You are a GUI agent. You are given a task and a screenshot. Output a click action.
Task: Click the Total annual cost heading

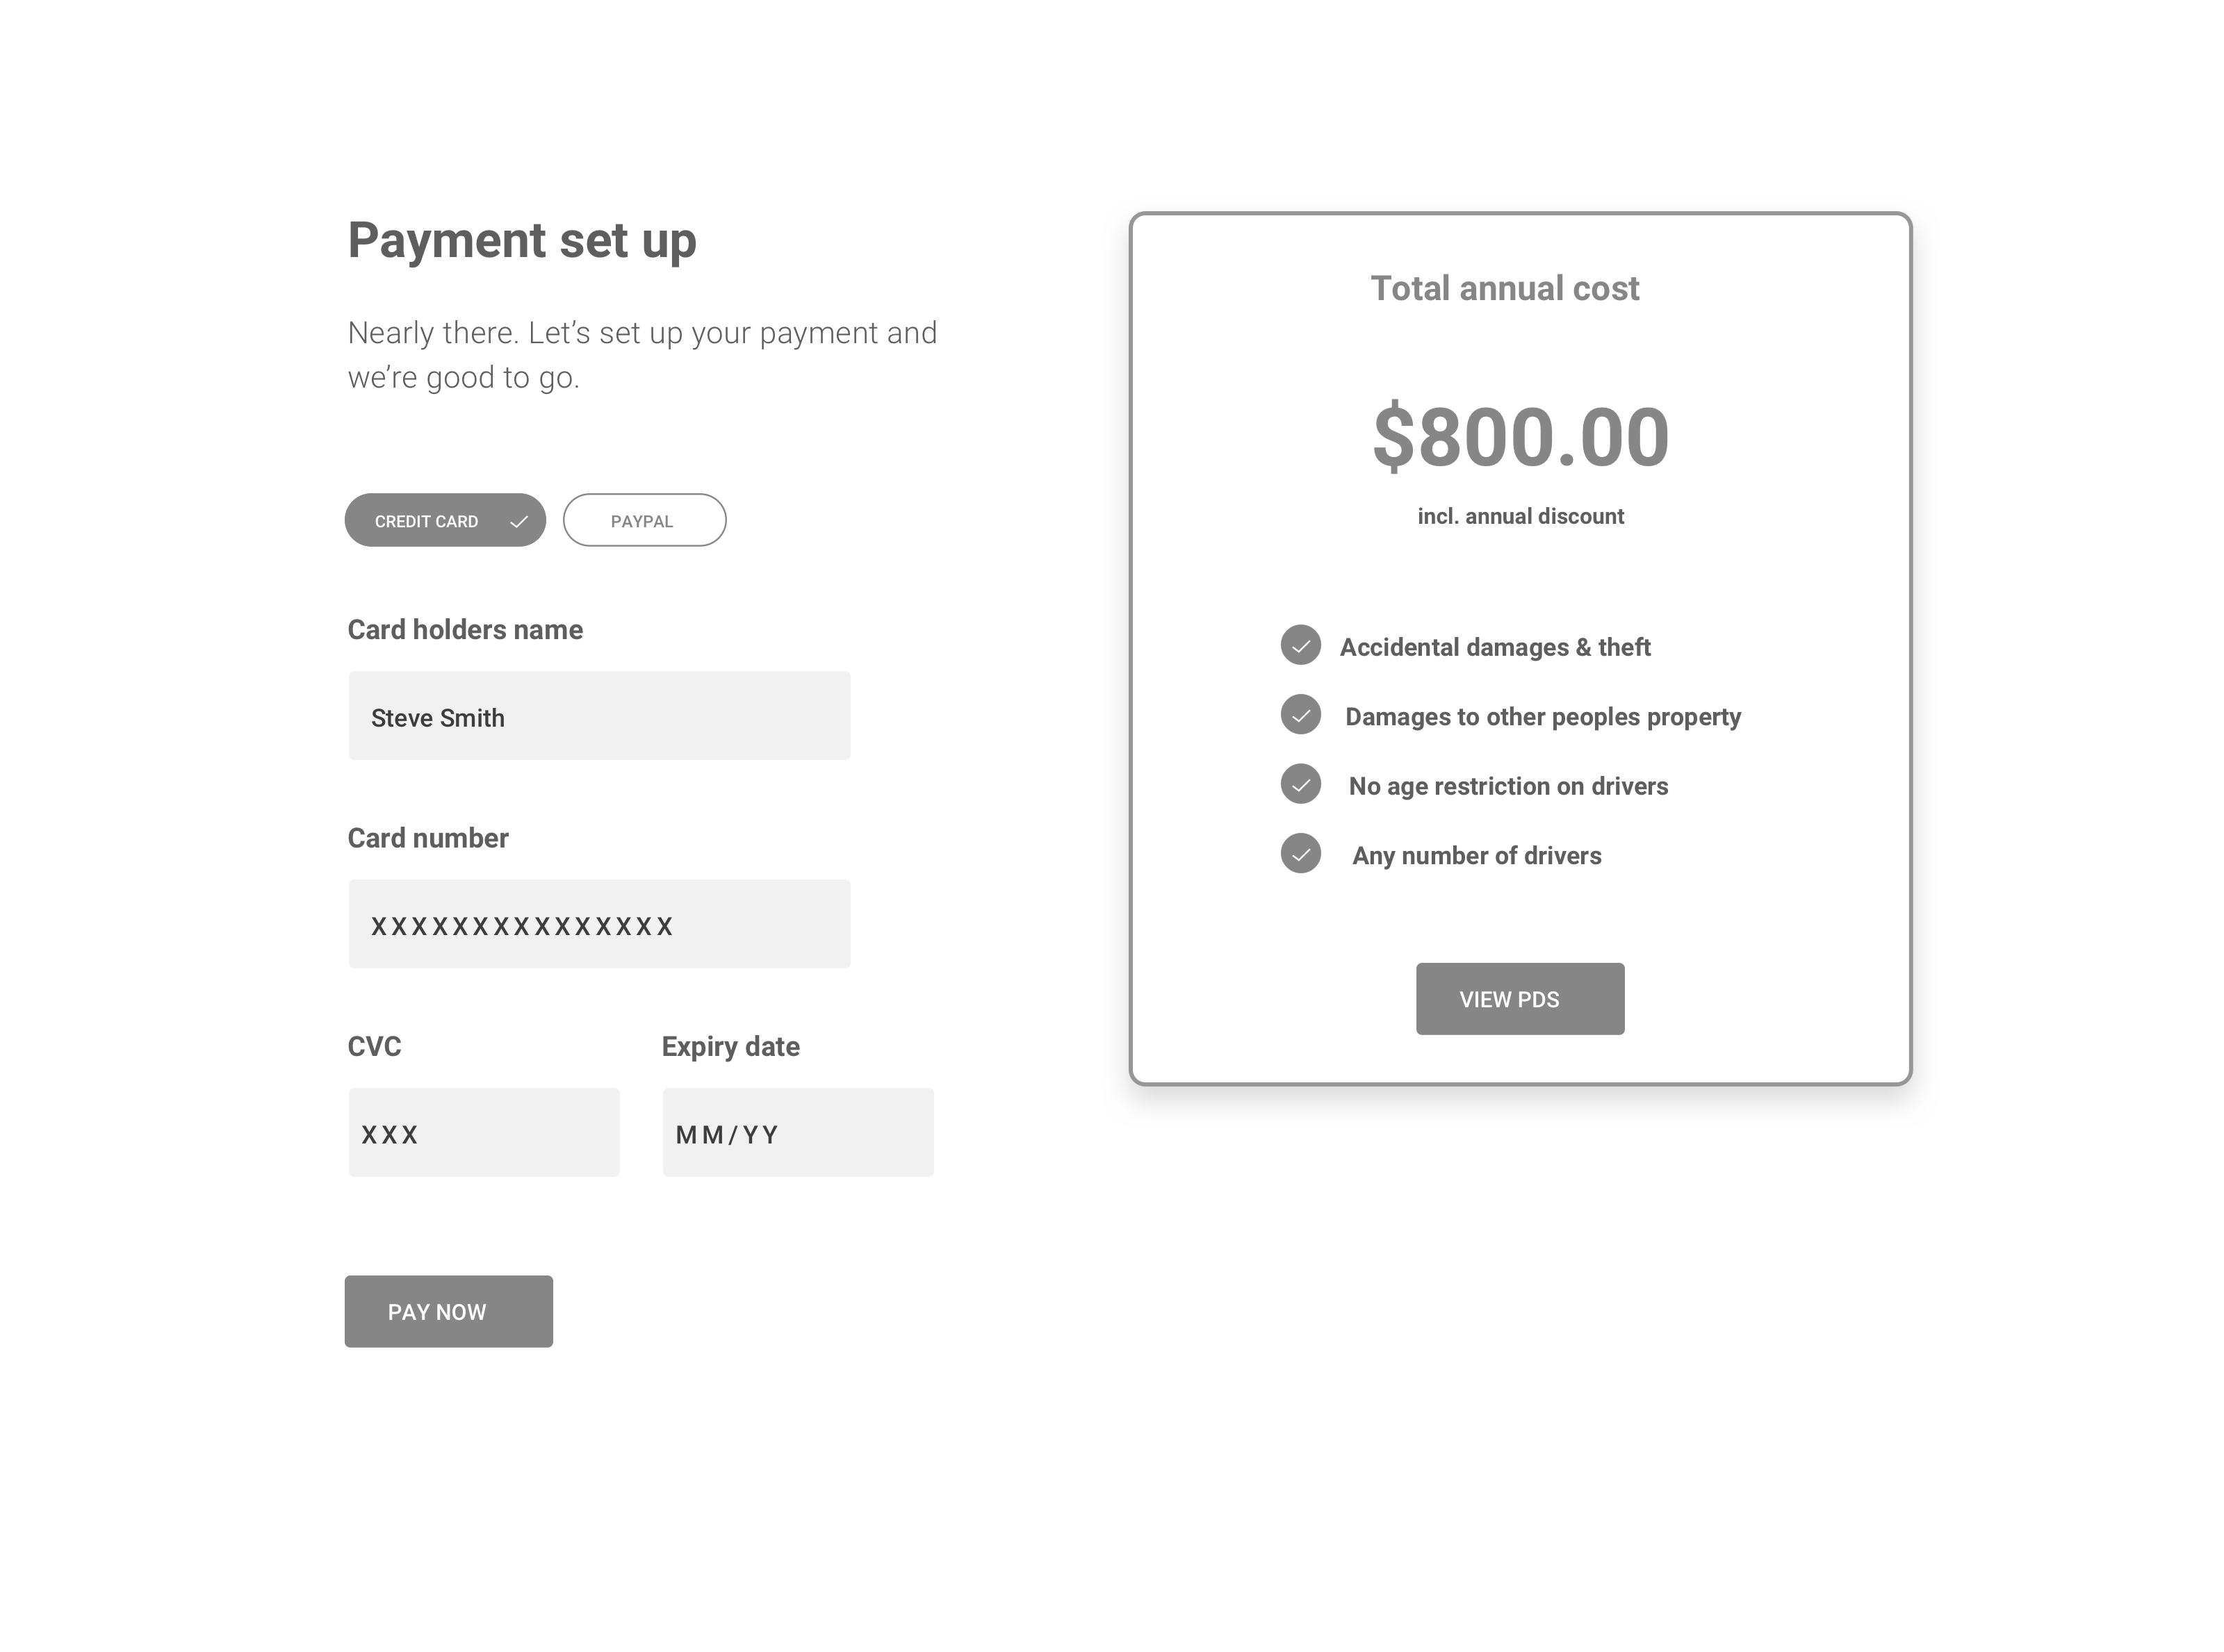click(1505, 288)
